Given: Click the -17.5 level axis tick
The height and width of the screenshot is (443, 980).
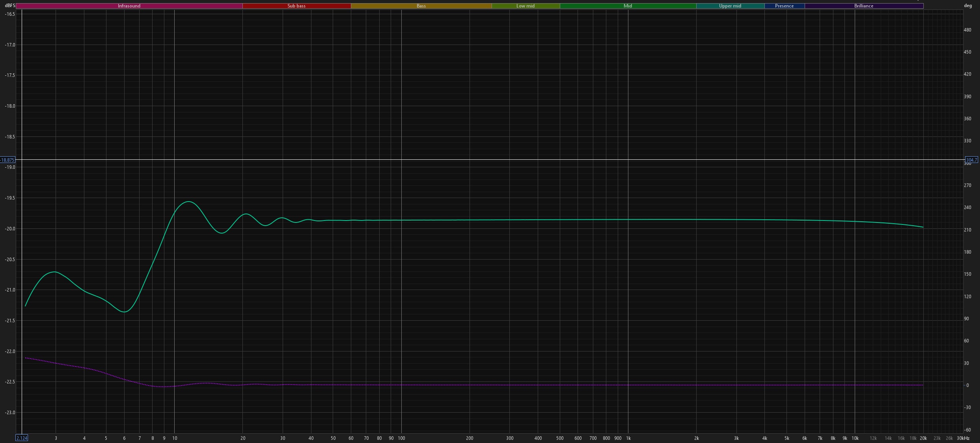Looking at the screenshot, I should coord(10,75).
